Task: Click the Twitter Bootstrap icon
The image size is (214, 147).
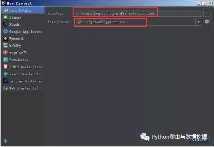Action: point(5,81)
